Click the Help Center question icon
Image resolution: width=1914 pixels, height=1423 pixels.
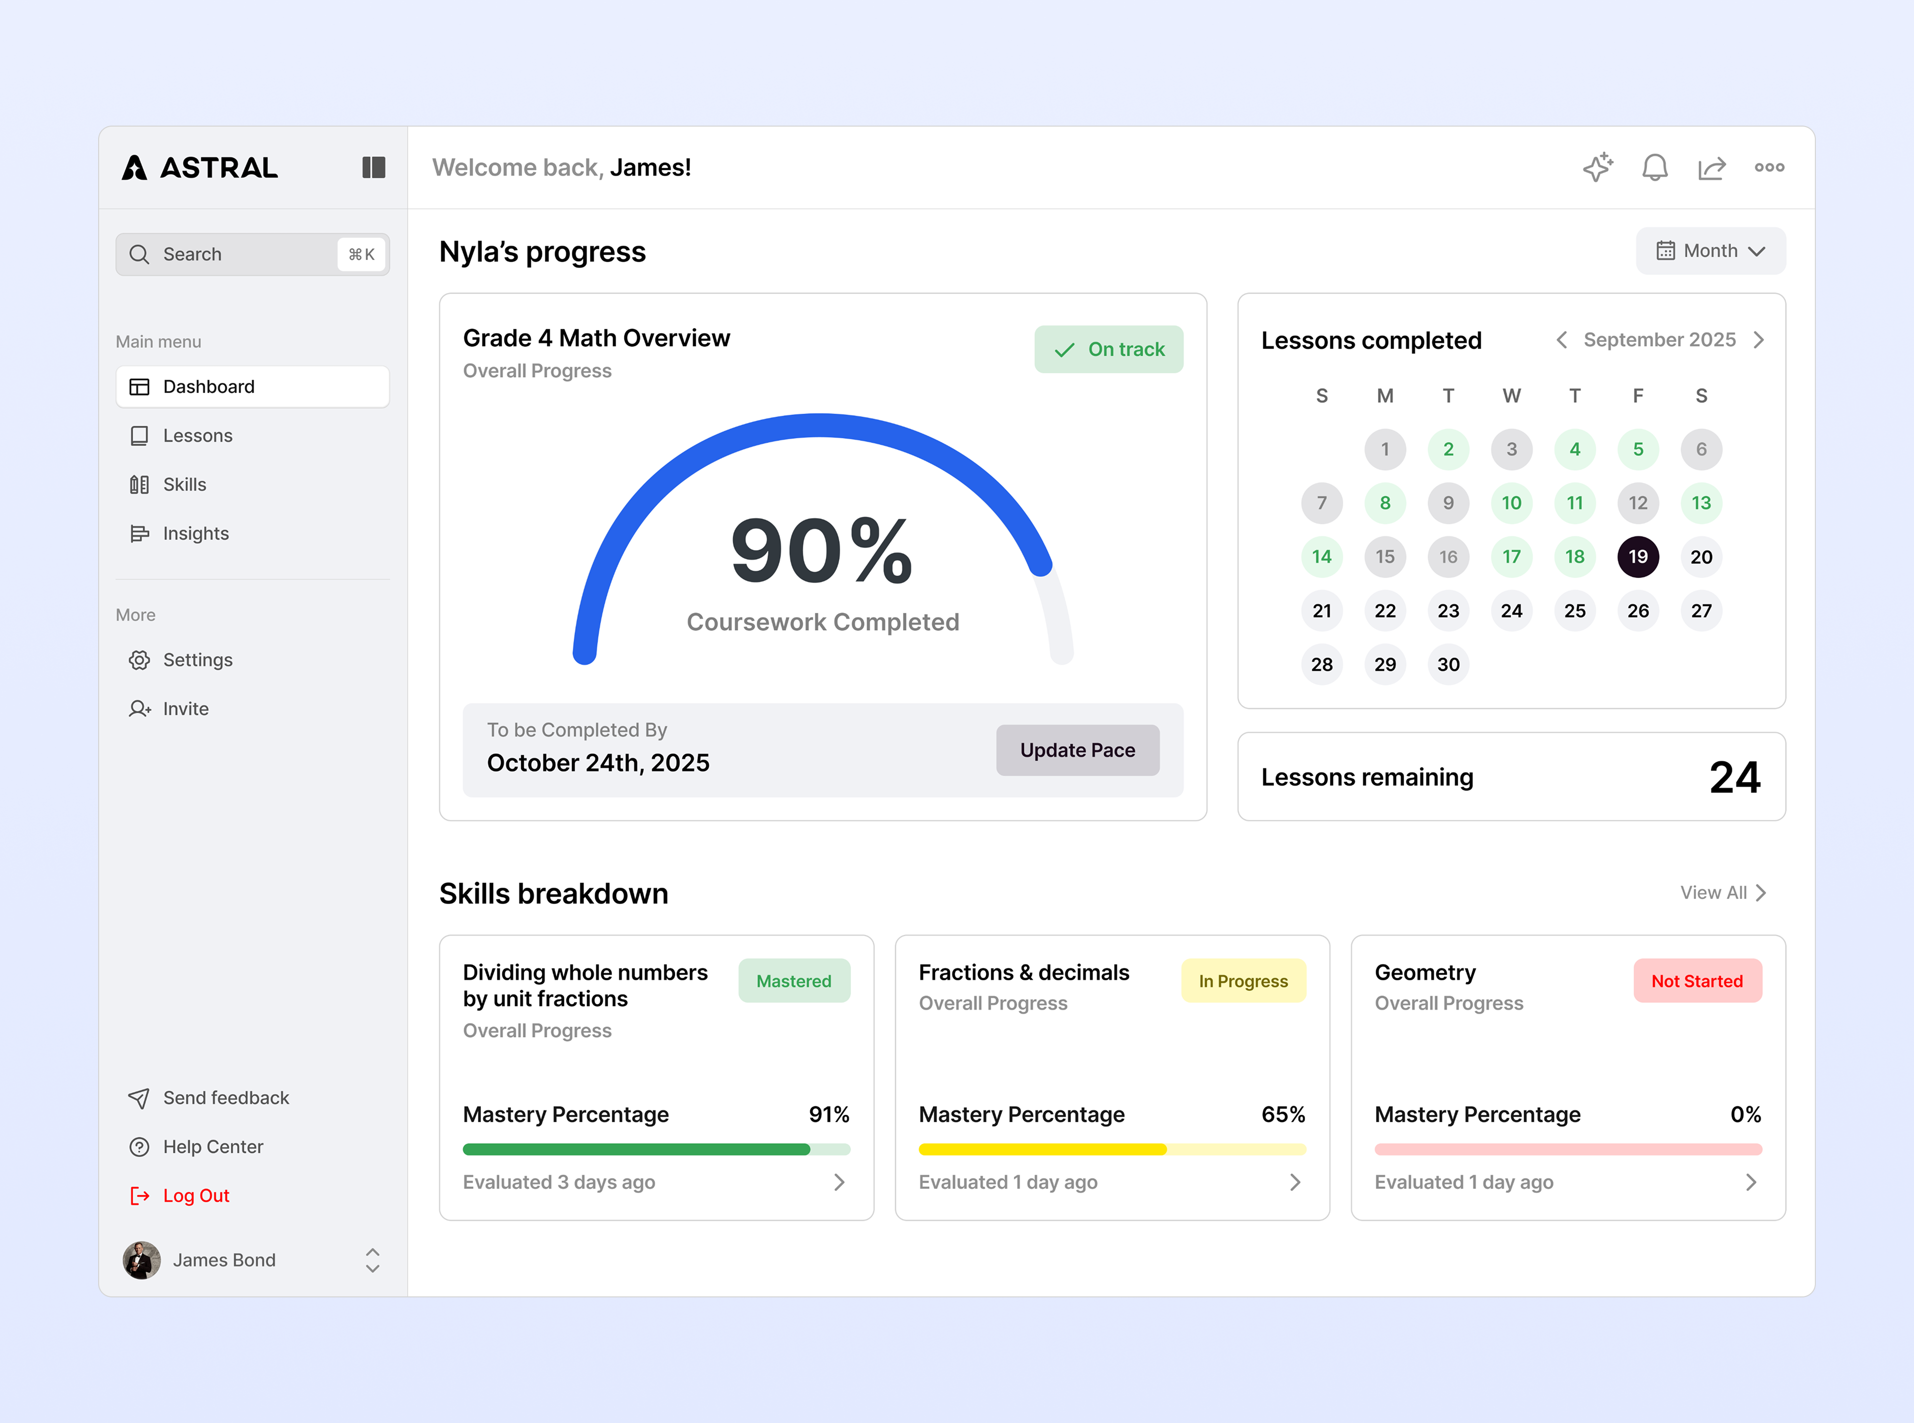click(x=139, y=1147)
